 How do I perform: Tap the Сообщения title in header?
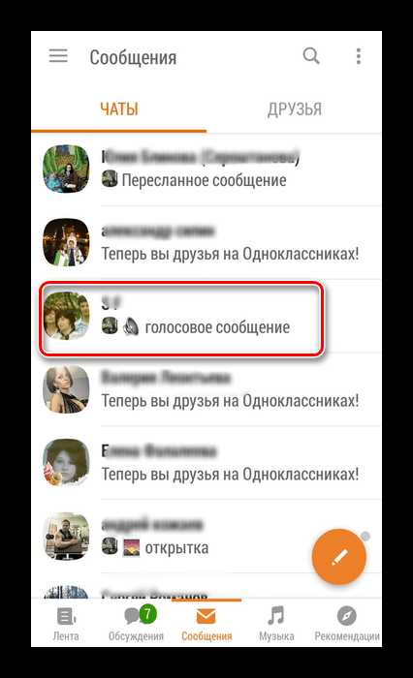(x=133, y=57)
